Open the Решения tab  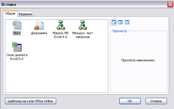(25, 14)
